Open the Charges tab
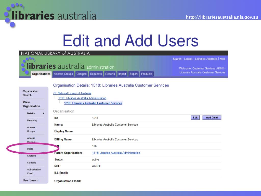The width and height of the screenshot is (261, 196). (81, 74)
